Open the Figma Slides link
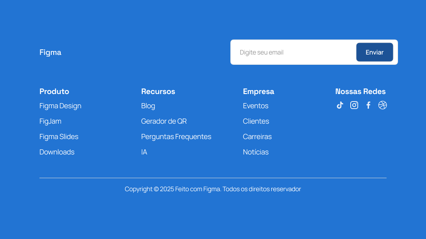 point(59,137)
